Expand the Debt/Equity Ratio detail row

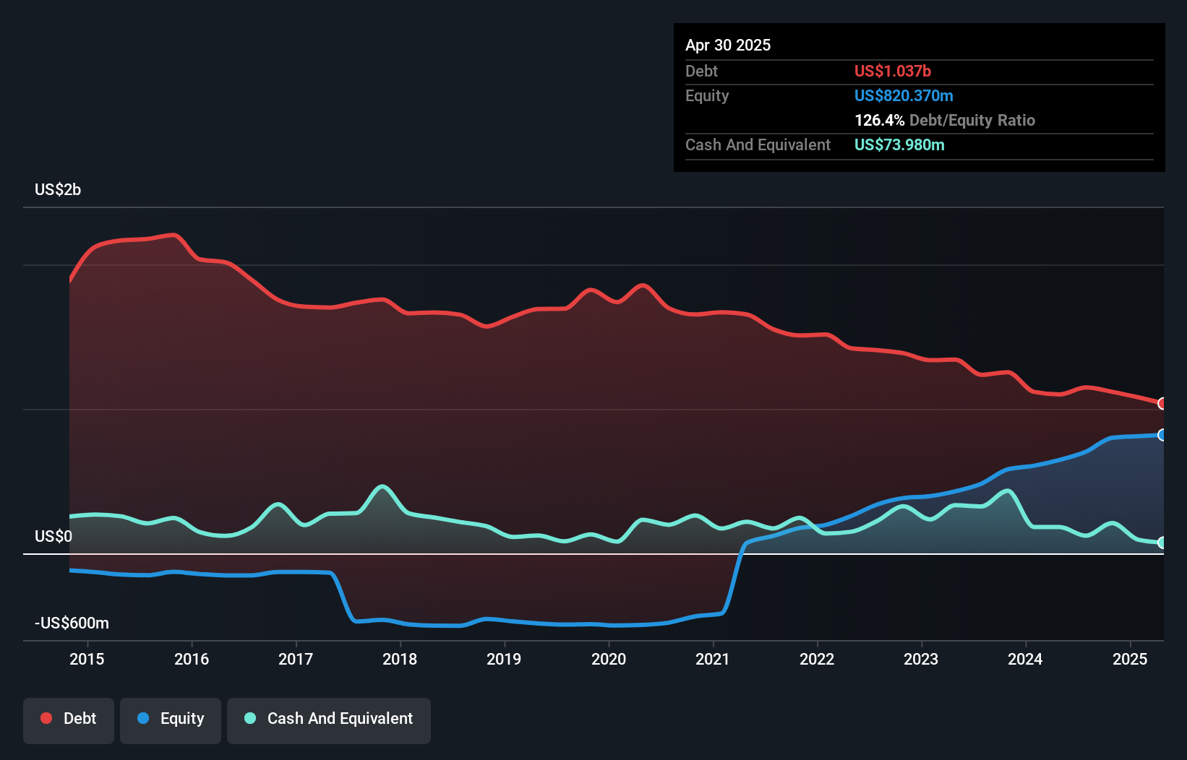point(944,120)
